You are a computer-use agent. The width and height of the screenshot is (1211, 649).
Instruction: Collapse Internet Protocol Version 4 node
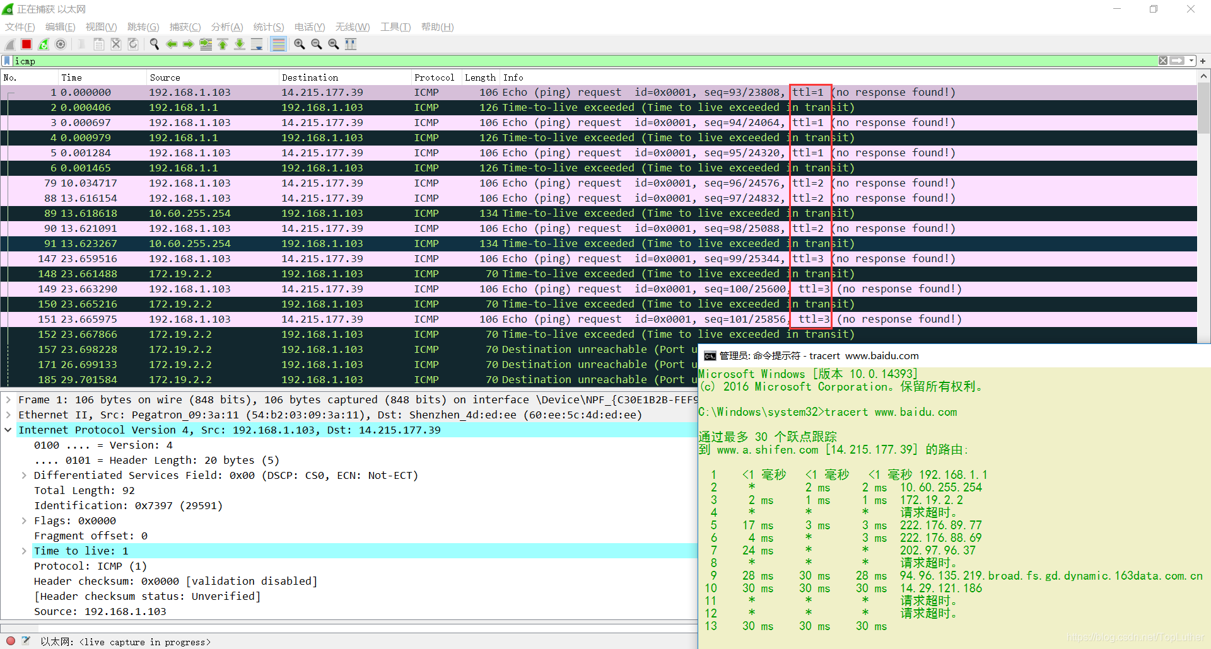(8, 430)
